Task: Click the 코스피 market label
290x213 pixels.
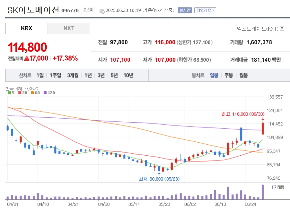Action: (88, 10)
